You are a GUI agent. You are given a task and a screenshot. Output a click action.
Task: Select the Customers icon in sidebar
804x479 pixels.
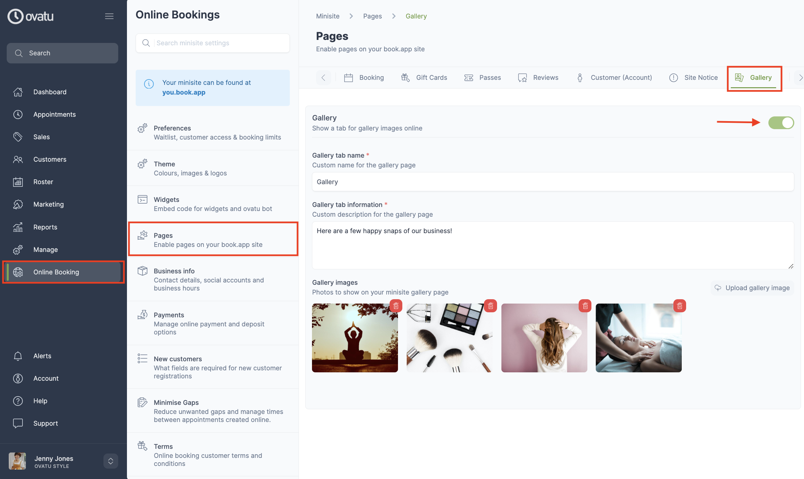click(18, 159)
